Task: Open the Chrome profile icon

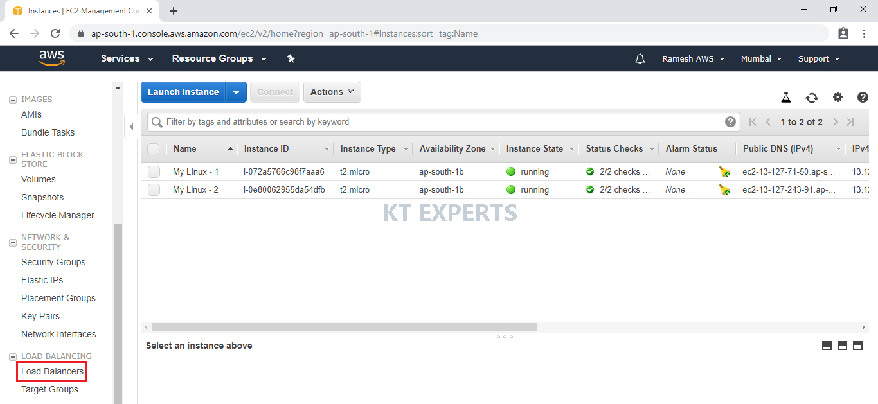Action: [x=843, y=33]
